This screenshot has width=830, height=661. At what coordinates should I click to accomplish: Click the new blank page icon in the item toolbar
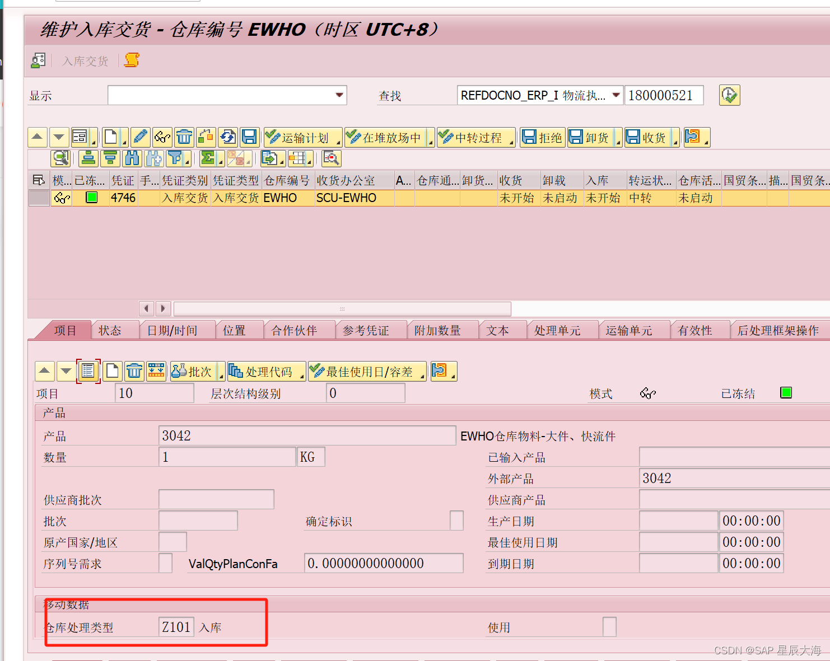(112, 371)
